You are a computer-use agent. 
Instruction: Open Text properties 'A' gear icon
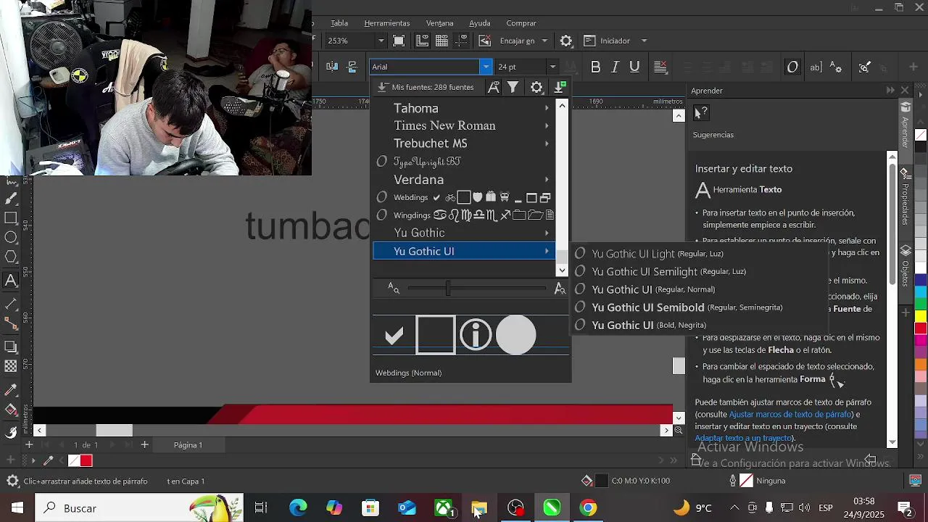pos(836,67)
